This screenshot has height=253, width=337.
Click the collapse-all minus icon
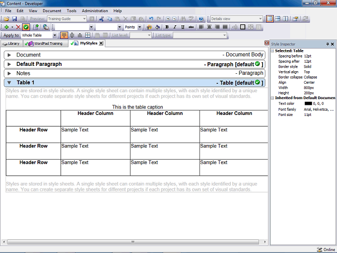174,19
